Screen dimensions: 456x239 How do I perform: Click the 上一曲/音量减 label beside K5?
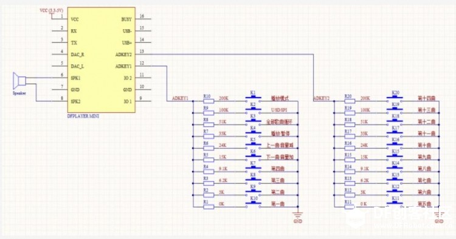pyautogui.click(x=280, y=146)
